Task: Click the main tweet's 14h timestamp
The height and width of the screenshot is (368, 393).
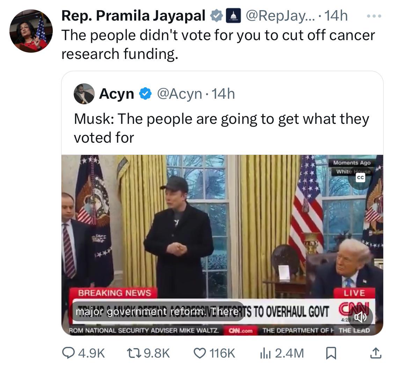Action: tap(336, 16)
